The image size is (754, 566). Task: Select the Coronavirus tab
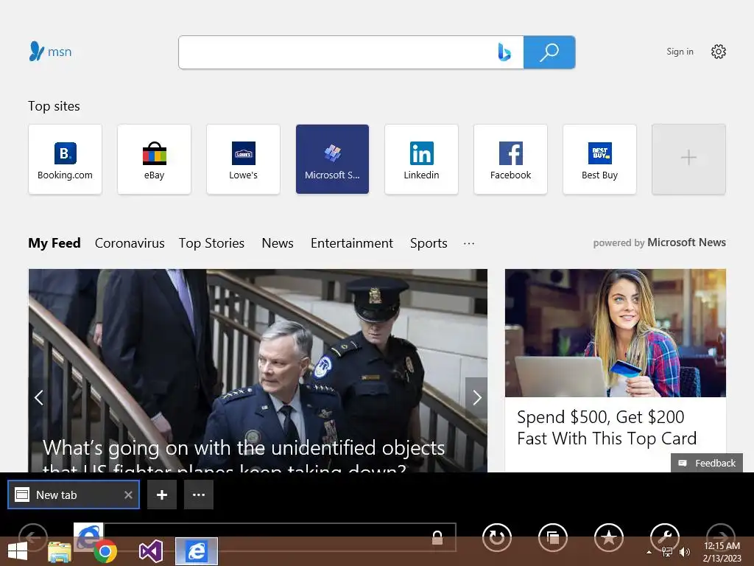pos(130,243)
